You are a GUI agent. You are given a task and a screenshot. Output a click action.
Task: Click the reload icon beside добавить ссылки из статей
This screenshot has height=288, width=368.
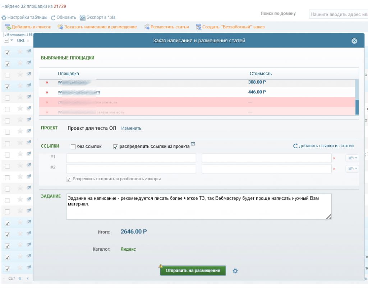coord(295,146)
